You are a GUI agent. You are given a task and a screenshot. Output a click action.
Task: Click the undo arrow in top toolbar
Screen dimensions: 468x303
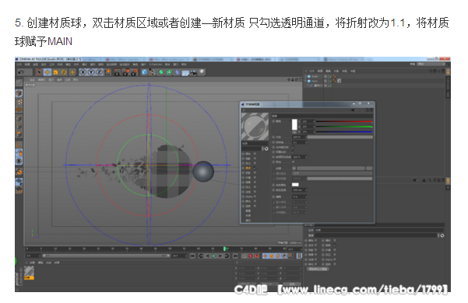(x=21, y=72)
